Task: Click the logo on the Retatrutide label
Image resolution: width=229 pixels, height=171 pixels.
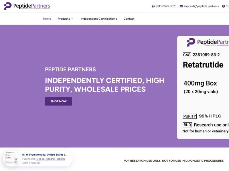Action: 191,42
